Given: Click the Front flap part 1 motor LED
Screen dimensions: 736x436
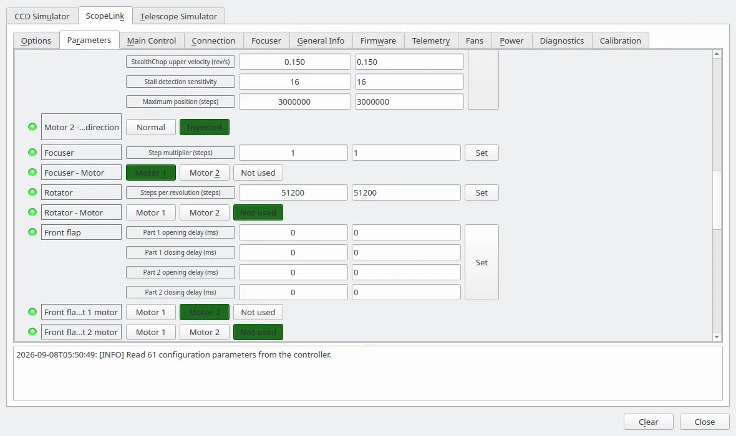Looking at the screenshot, I should tap(32, 311).
